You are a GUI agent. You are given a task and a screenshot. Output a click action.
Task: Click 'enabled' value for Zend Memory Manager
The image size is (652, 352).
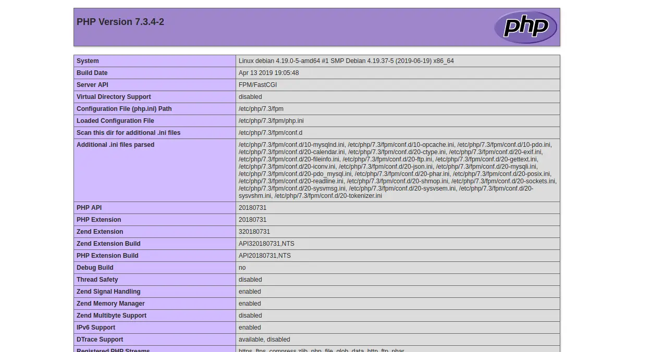pyautogui.click(x=250, y=304)
